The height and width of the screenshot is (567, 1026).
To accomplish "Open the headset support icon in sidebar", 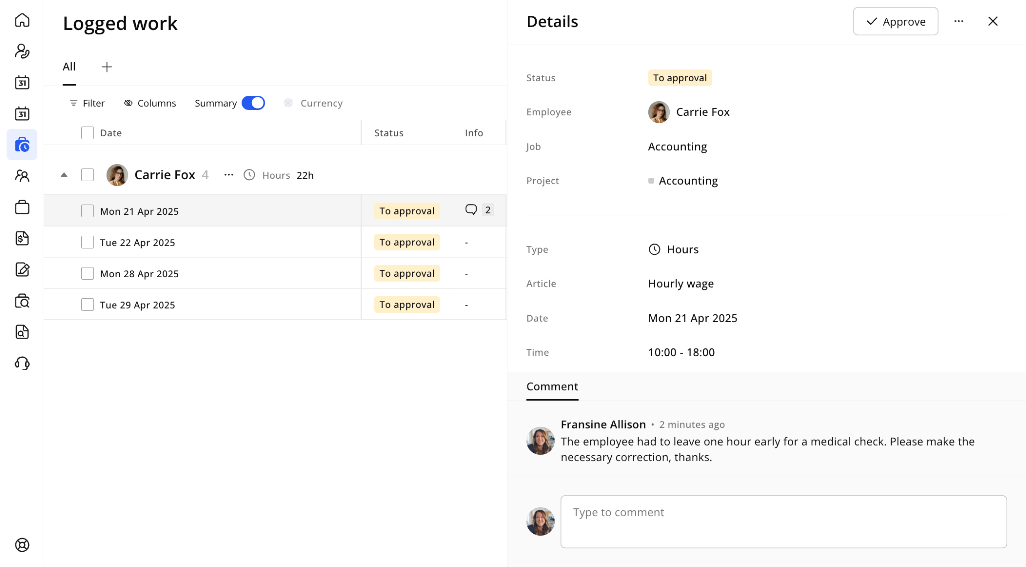I will coord(22,363).
